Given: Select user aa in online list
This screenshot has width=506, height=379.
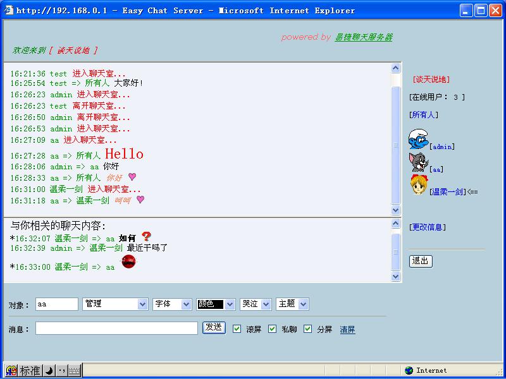Looking at the screenshot, I should [x=436, y=169].
